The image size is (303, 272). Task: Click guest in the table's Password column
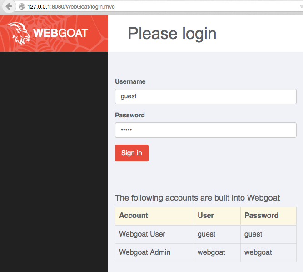(253, 234)
